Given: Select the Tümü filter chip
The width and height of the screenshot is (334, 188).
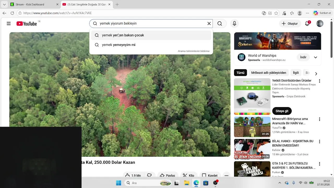Looking at the screenshot, I should [240, 73].
